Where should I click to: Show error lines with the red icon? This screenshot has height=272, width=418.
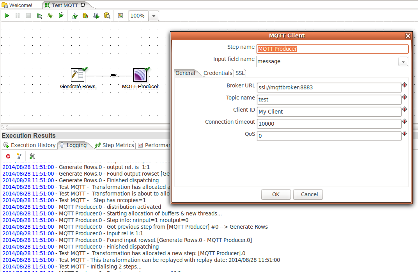point(8,156)
